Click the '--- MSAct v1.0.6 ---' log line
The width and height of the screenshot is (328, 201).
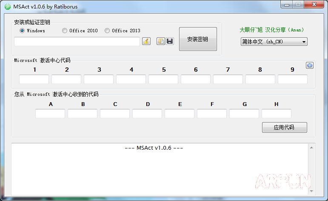[x=154, y=148]
